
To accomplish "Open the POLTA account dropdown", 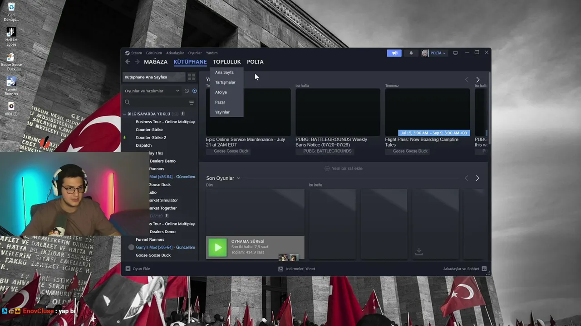I will click(438, 53).
